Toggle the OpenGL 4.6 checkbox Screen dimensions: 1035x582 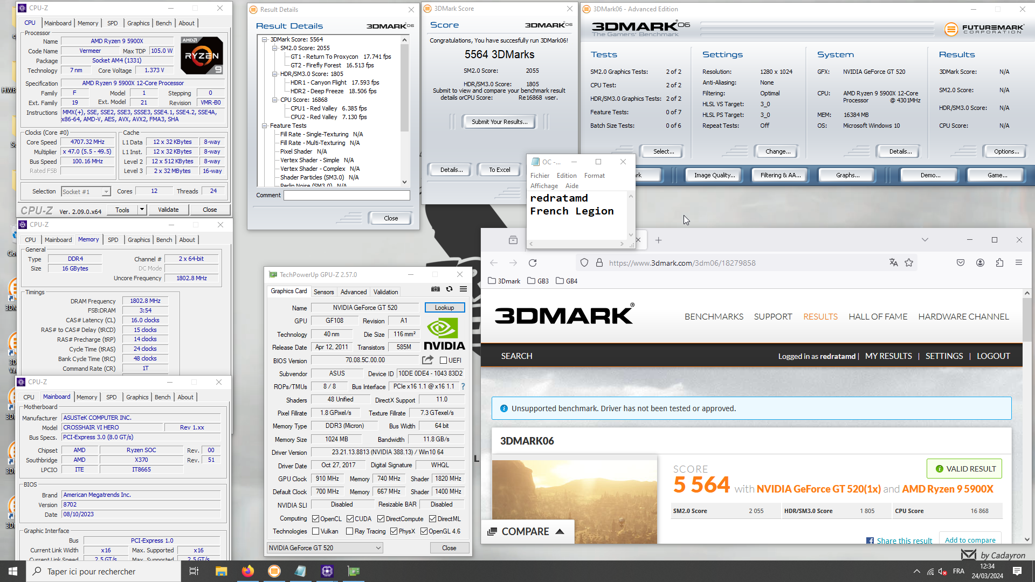tap(424, 531)
